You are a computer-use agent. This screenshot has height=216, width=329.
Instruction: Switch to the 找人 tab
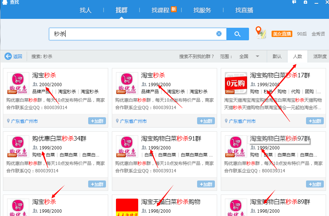(85, 10)
